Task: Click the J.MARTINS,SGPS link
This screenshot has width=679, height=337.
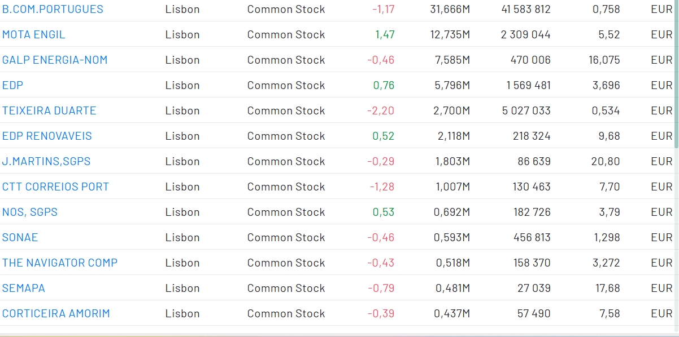Action: coord(46,161)
